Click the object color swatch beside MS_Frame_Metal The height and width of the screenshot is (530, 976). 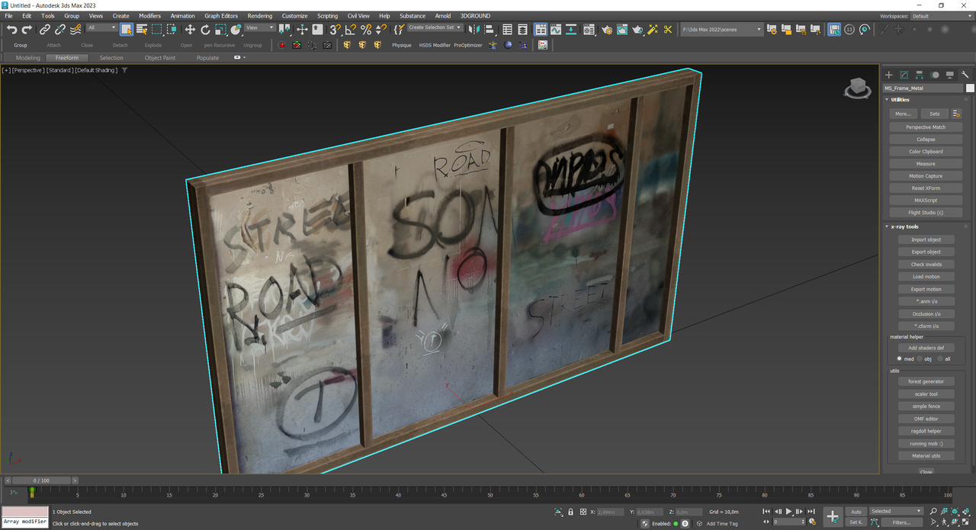(x=970, y=88)
